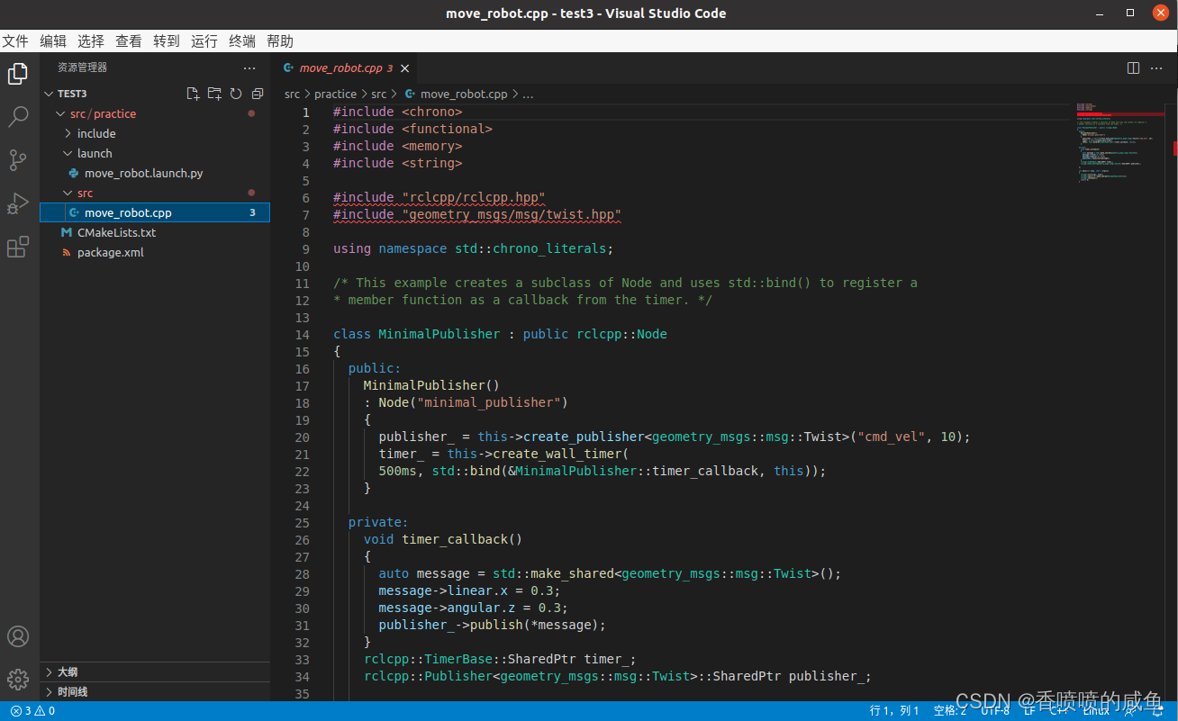Click cursor position 行 1, 列 1
The height and width of the screenshot is (721, 1178).
[894, 711]
